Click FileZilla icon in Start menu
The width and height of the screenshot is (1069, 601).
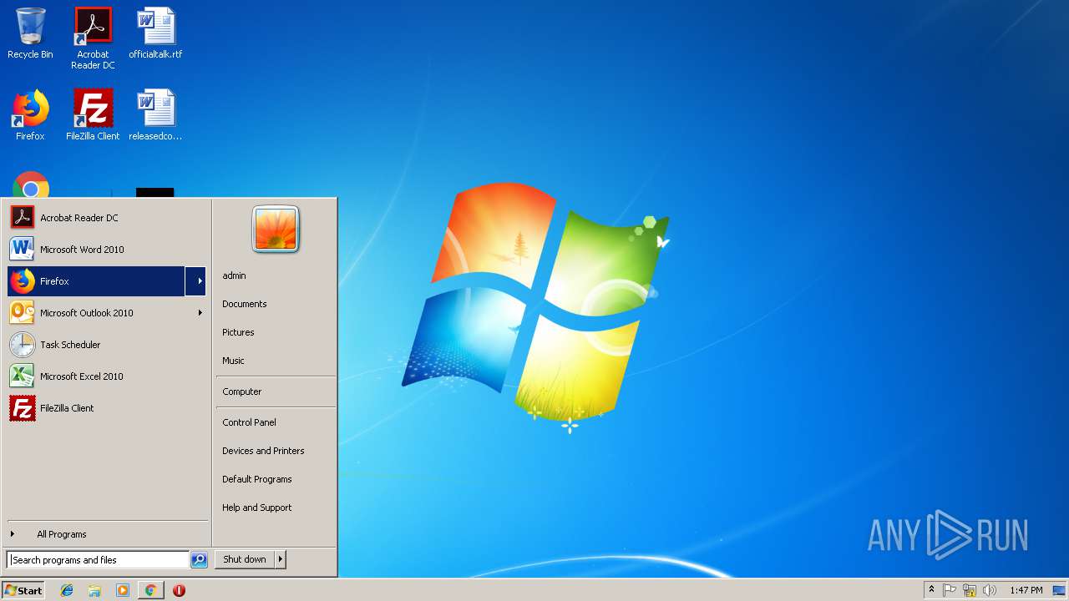23,408
